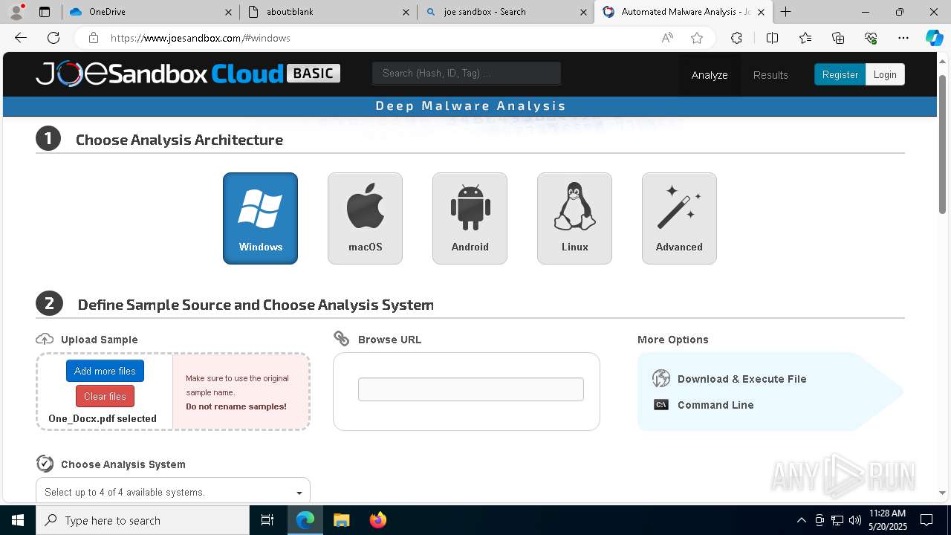This screenshot has width=951, height=535.
Task: Click the Hash, ID, Tag search field
Action: click(467, 73)
